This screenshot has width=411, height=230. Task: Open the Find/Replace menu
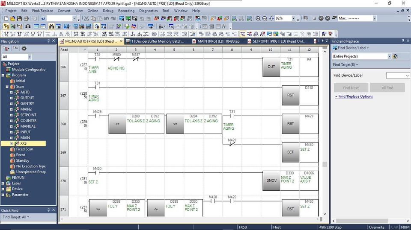pyautogui.click(x=42, y=11)
